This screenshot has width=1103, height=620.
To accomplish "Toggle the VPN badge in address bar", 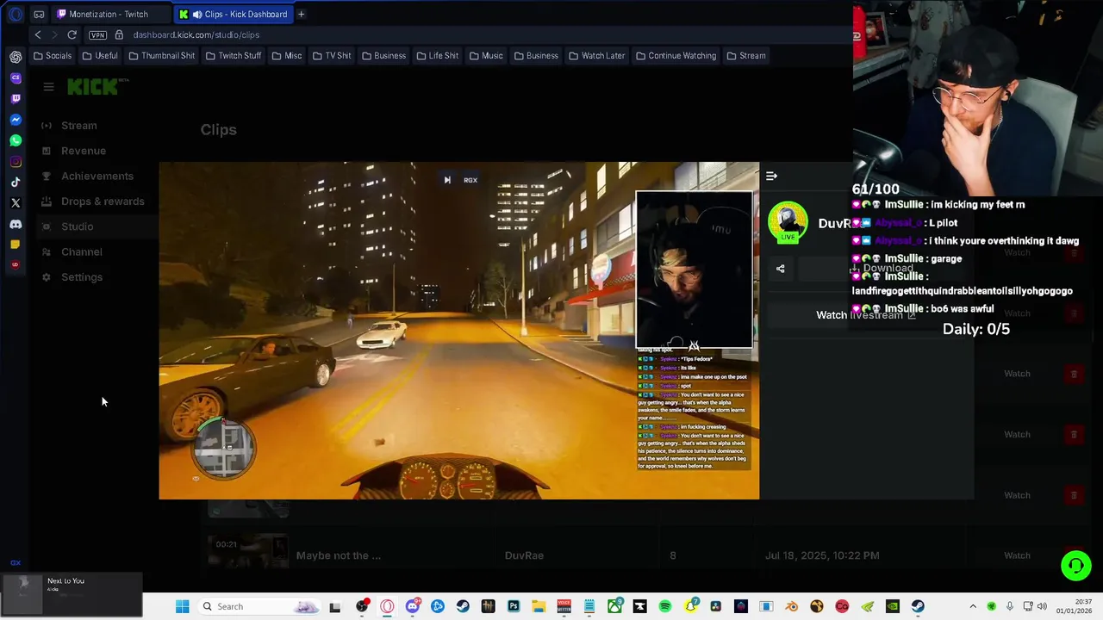I will tap(97, 35).
